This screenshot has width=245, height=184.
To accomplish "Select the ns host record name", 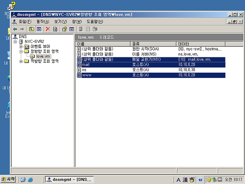I will (84, 70).
